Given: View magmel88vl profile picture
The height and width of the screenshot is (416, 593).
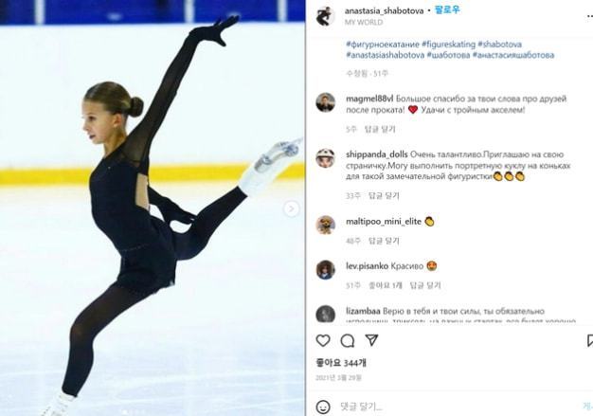Looking at the screenshot, I should (x=325, y=102).
